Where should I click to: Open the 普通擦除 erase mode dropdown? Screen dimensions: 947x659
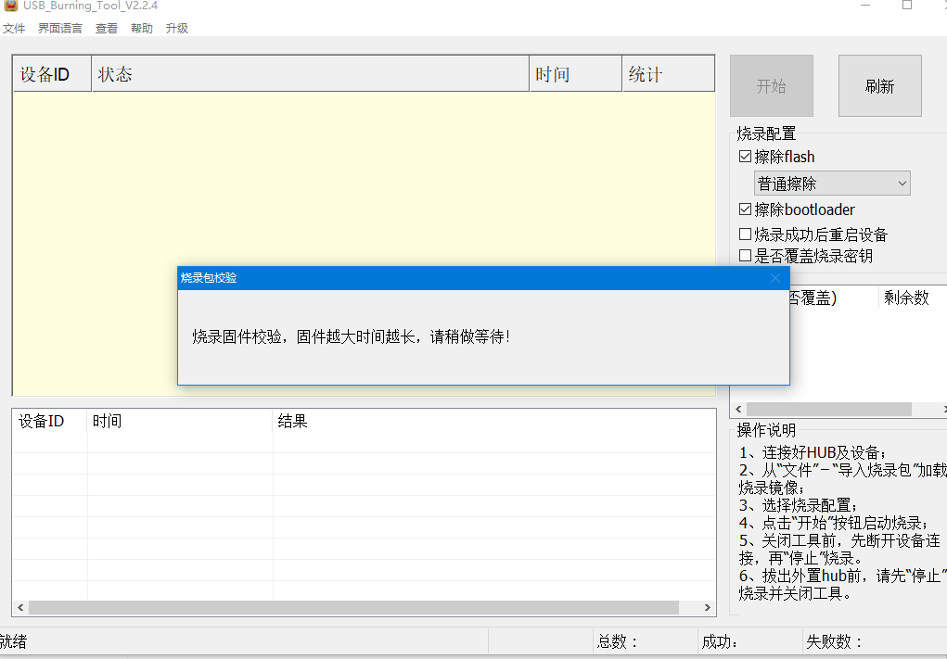tap(832, 184)
